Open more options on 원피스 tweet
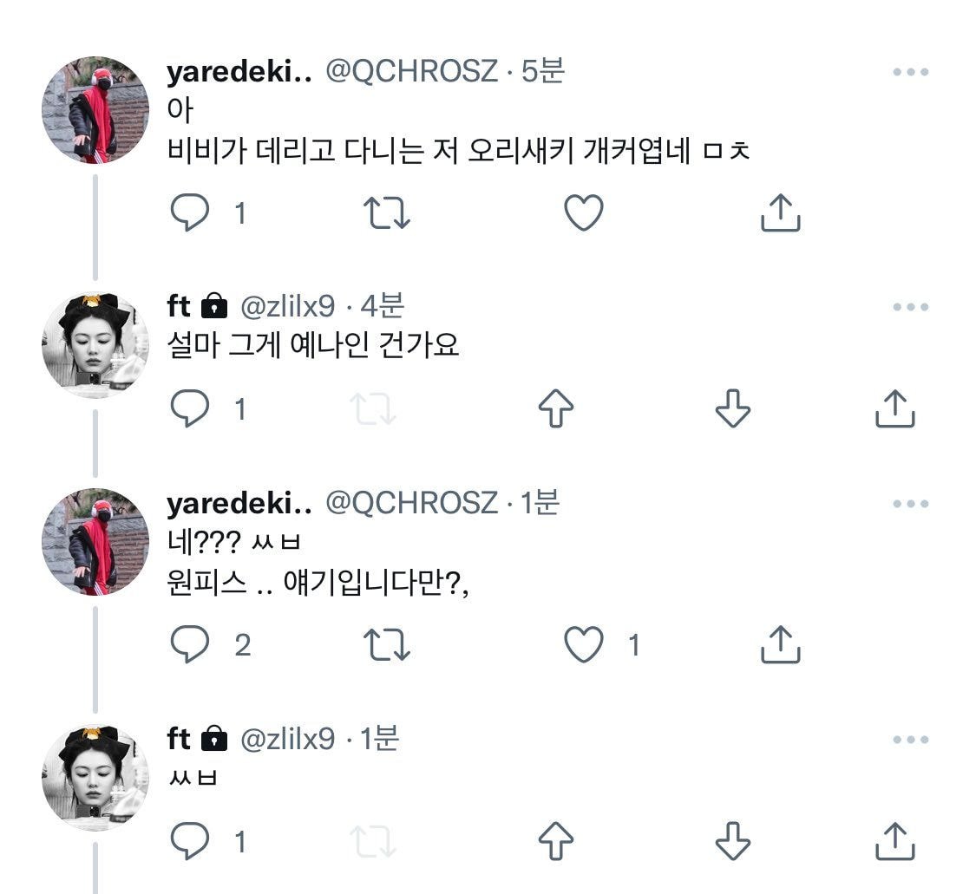 coord(910,504)
